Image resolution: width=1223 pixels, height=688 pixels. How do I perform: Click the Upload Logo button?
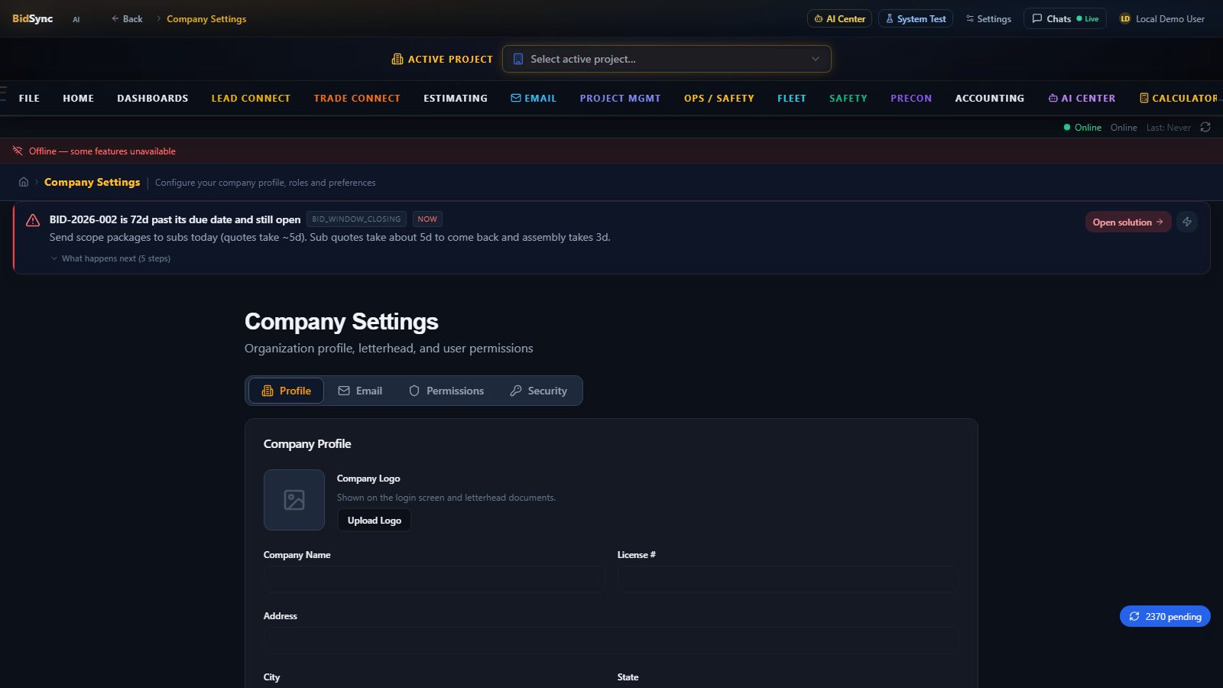point(375,520)
